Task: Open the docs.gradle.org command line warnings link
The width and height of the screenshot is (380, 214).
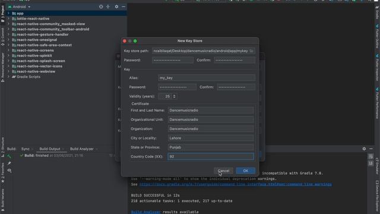Action: pos(235,184)
